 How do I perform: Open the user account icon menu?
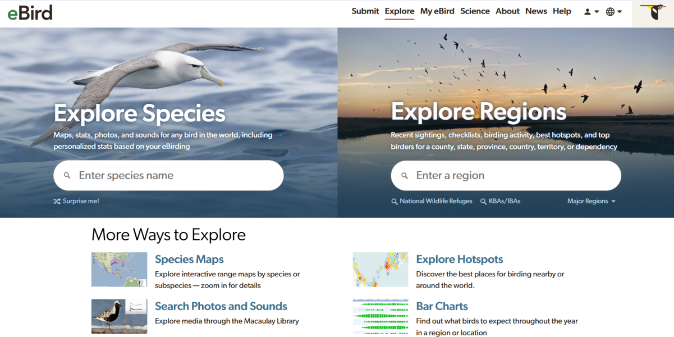pyautogui.click(x=588, y=12)
